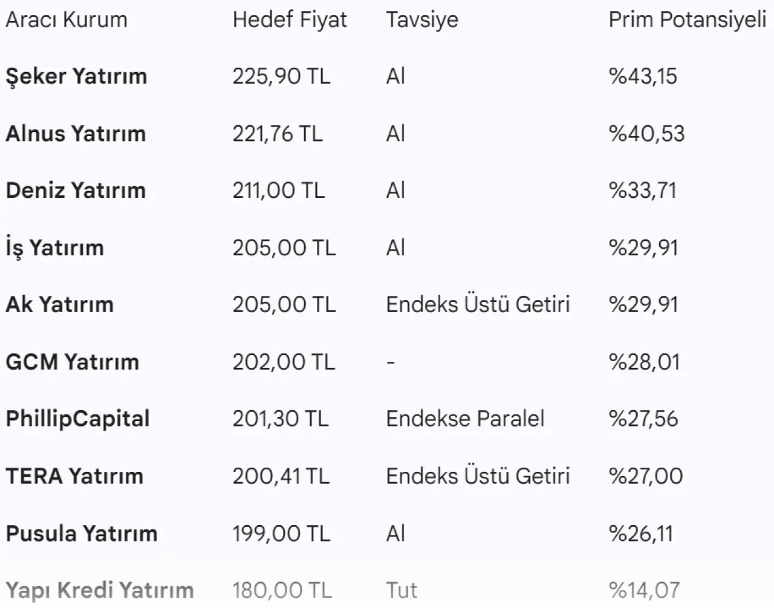The height and width of the screenshot is (608, 774).
Task: Select Deniz Yatırım in the table
Action: (76, 191)
